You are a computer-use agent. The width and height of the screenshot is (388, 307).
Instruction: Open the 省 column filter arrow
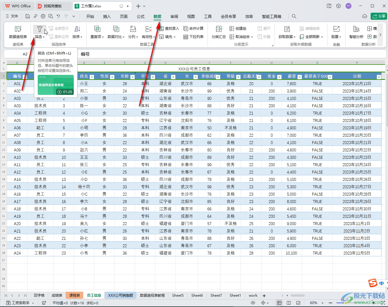[173, 77]
